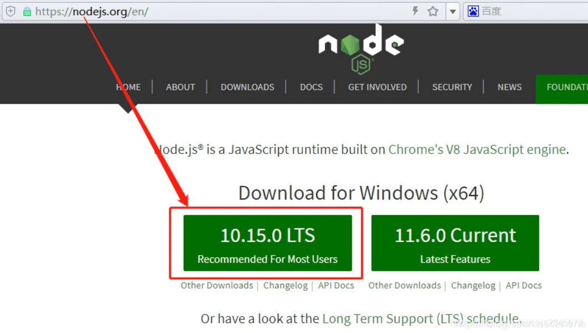Click the shield security icon in address bar

(11, 11)
